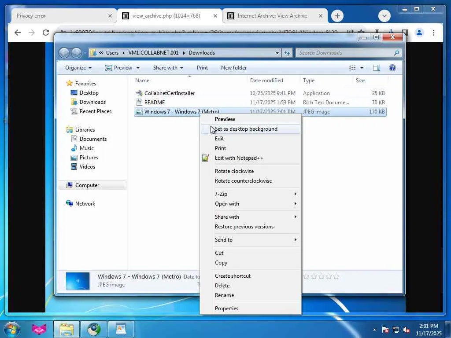451x338 pixels.
Task: Click the pink cat taskbar icon
Action: click(39, 329)
